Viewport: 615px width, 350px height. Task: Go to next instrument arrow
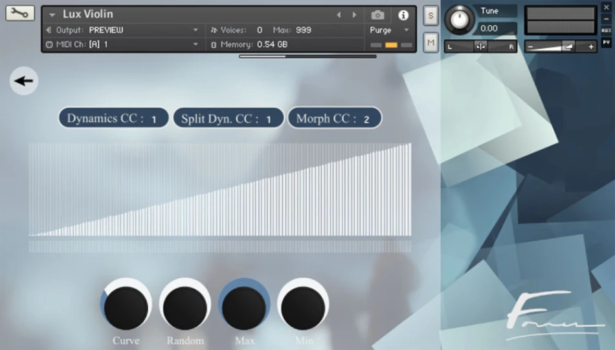click(x=354, y=15)
